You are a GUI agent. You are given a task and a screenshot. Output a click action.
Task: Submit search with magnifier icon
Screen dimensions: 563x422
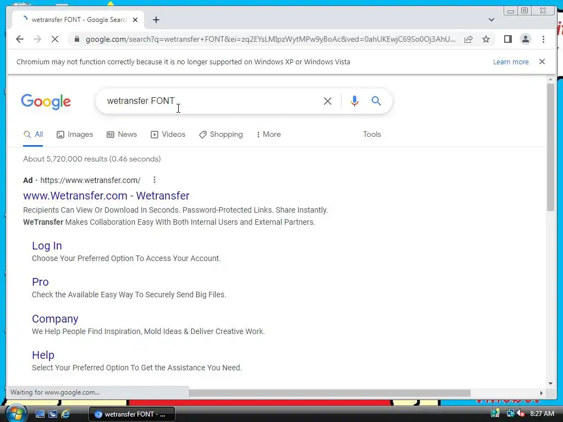click(376, 101)
